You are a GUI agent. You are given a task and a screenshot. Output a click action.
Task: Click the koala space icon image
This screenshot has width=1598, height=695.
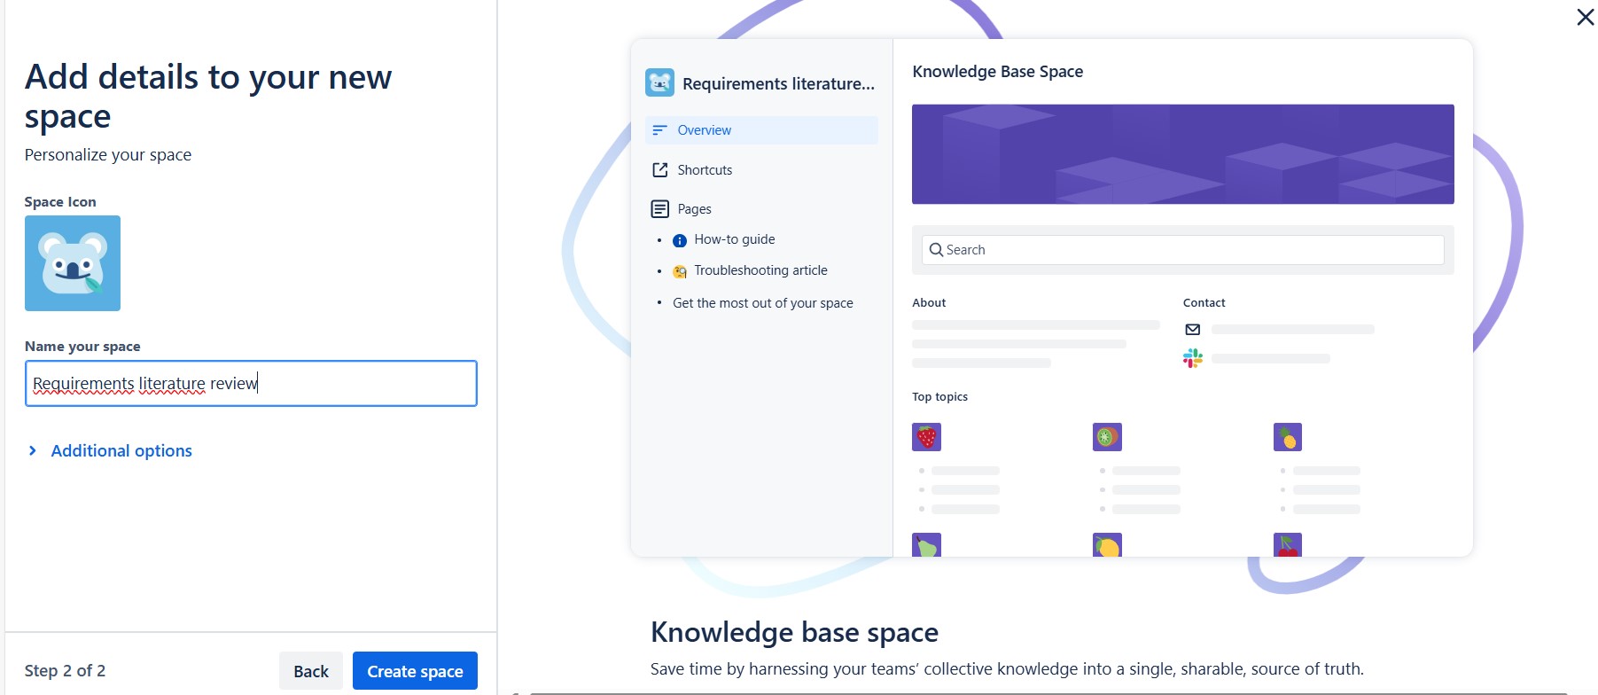(x=73, y=263)
